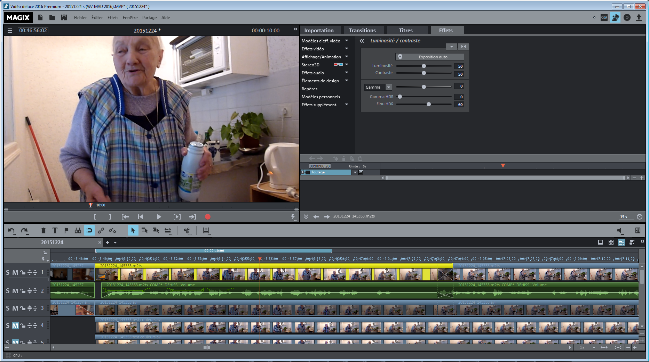Ungroup objects with the broken link icon

click(x=112, y=230)
